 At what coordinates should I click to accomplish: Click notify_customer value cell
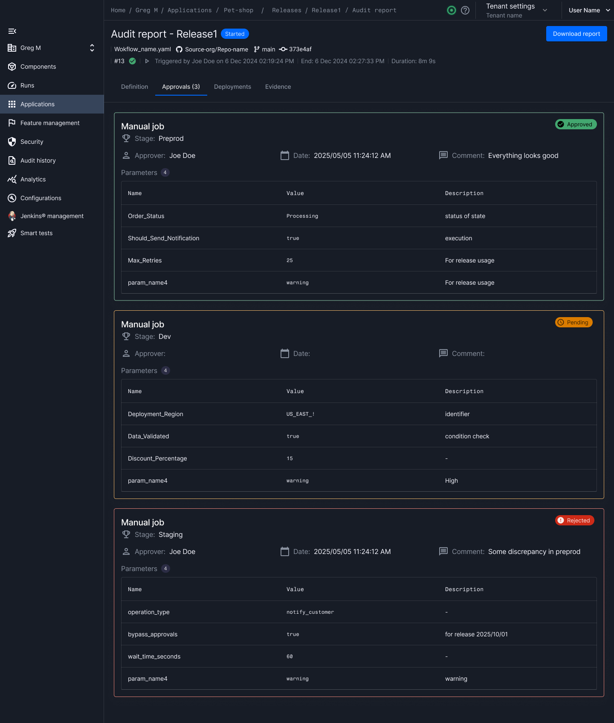(310, 612)
